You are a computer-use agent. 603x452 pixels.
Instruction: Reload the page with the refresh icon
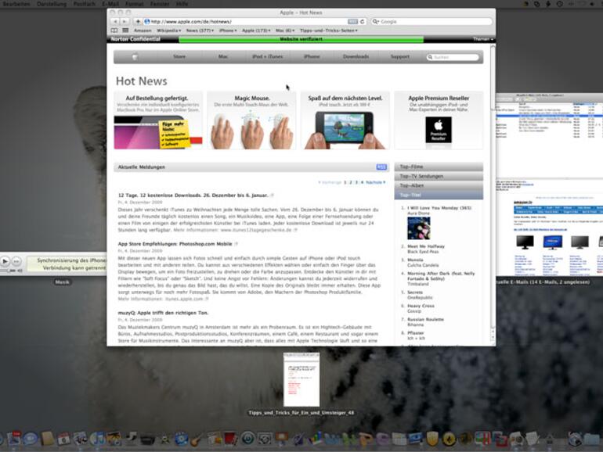pos(362,22)
